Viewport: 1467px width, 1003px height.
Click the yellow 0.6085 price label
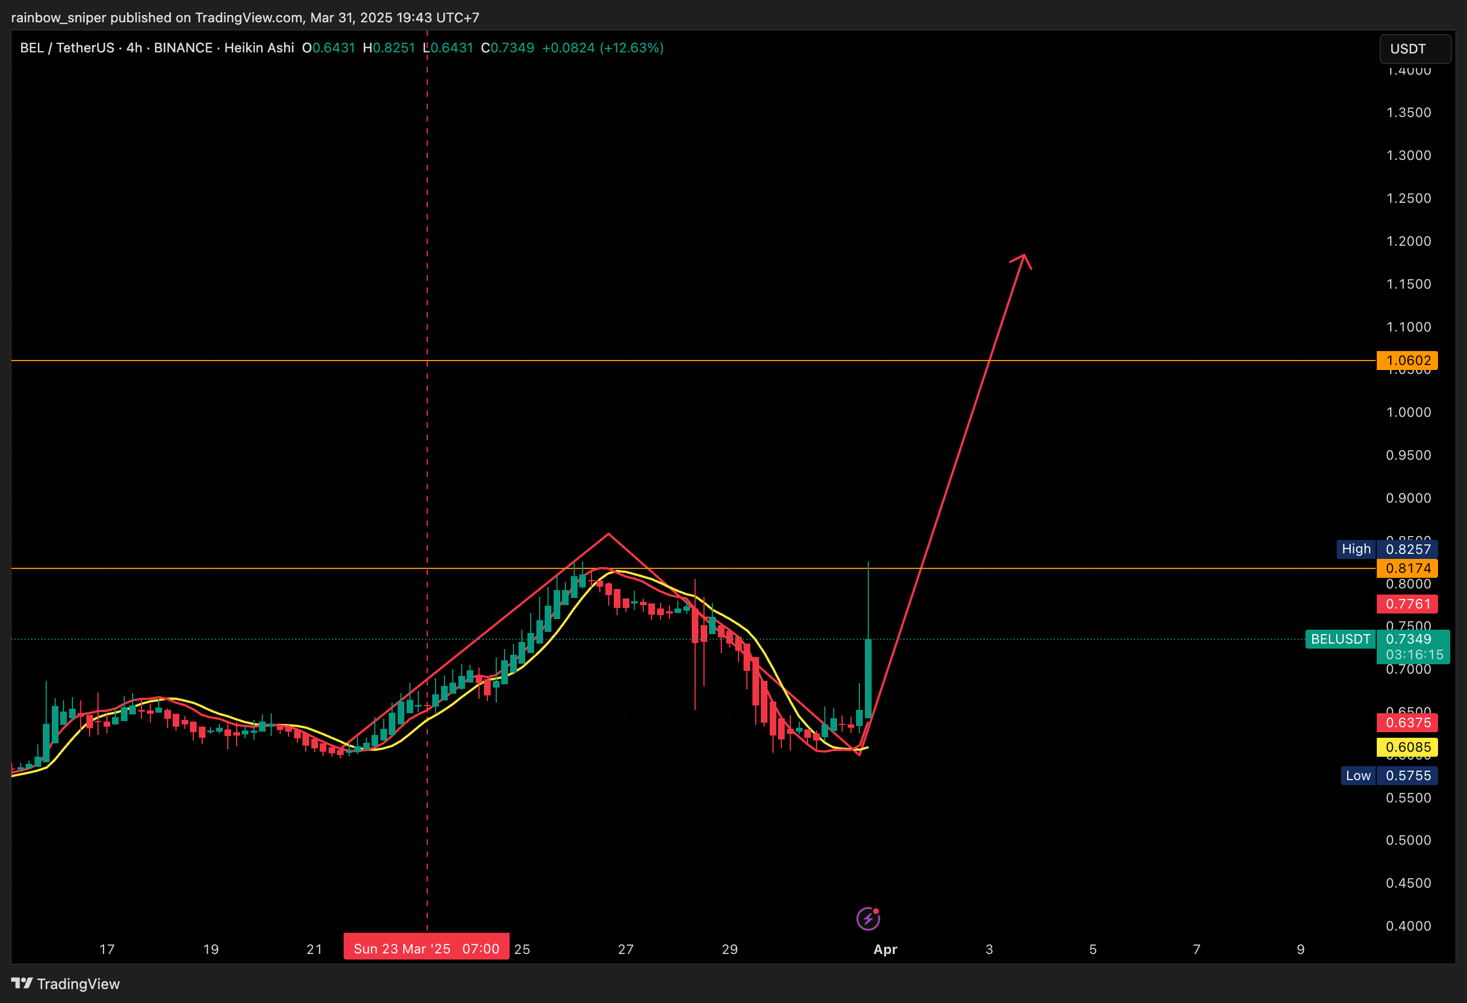1407,747
